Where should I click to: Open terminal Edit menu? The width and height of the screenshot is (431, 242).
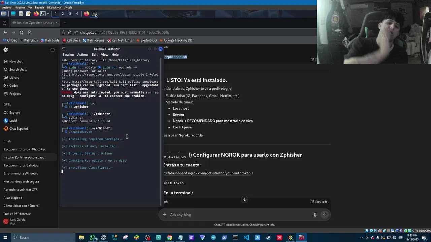pos(95,55)
